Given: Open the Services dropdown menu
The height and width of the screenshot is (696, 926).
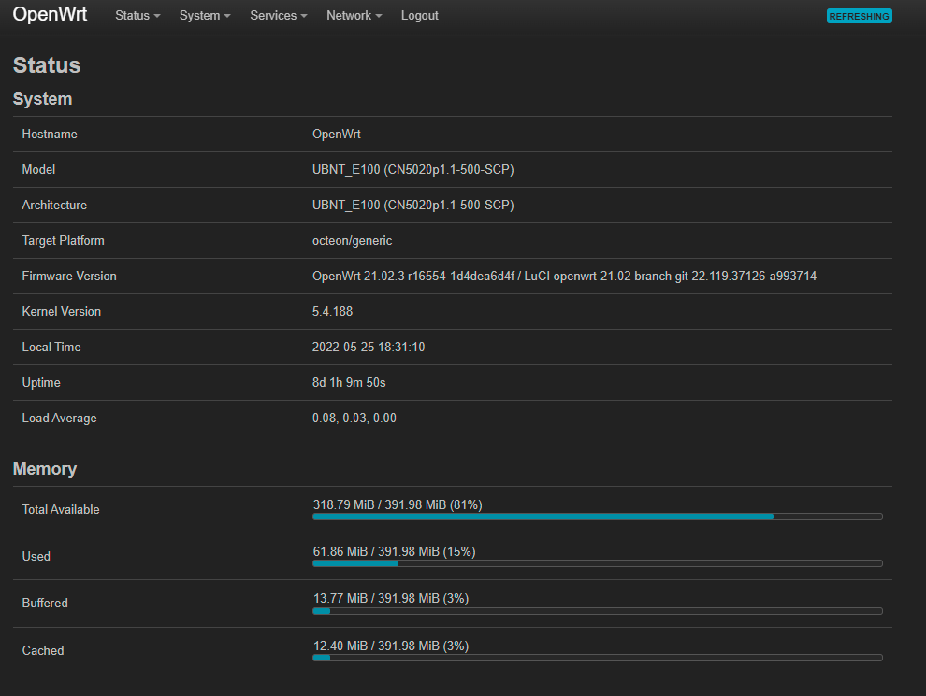Looking at the screenshot, I should [278, 16].
